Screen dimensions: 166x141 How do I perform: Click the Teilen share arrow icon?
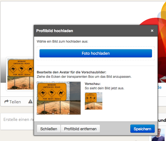coord(7,102)
